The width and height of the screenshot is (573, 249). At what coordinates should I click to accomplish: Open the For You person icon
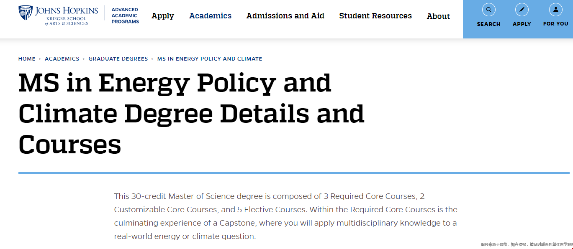tap(555, 10)
